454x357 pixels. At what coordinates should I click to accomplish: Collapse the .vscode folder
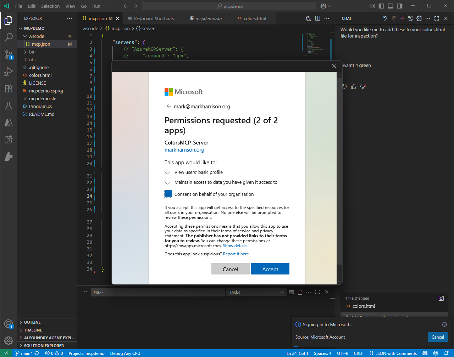pos(25,36)
